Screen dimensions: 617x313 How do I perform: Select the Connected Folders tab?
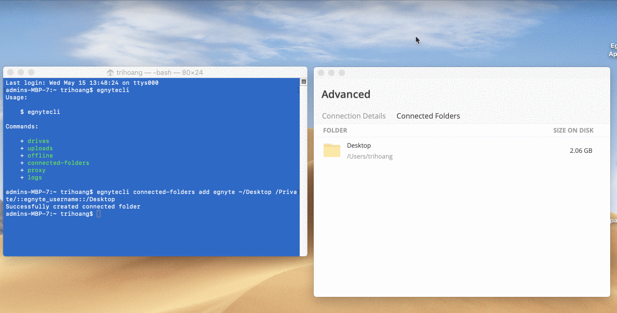[x=428, y=116]
